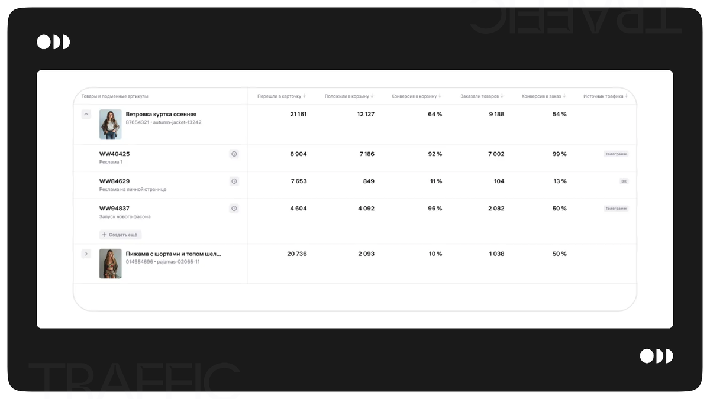The image size is (710, 399).
Task: Open the autumn jacket product thumbnail
Action: click(110, 124)
